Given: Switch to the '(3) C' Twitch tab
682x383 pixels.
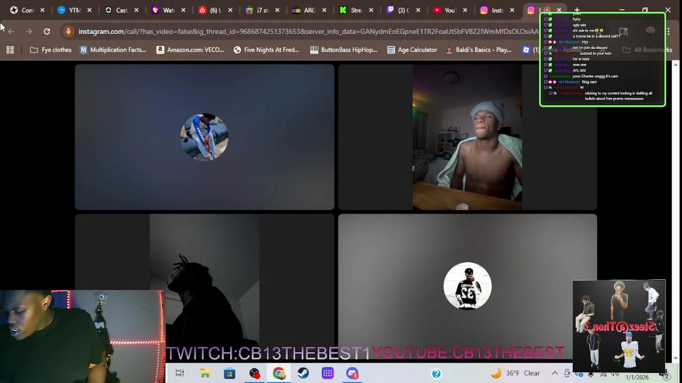Looking at the screenshot, I should tap(403, 10).
